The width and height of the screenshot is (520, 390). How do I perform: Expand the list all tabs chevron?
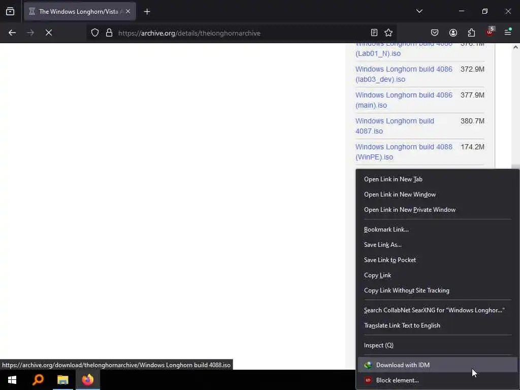pos(419,11)
